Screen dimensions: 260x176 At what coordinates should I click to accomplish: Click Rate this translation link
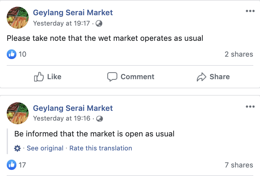tap(101, 148)
